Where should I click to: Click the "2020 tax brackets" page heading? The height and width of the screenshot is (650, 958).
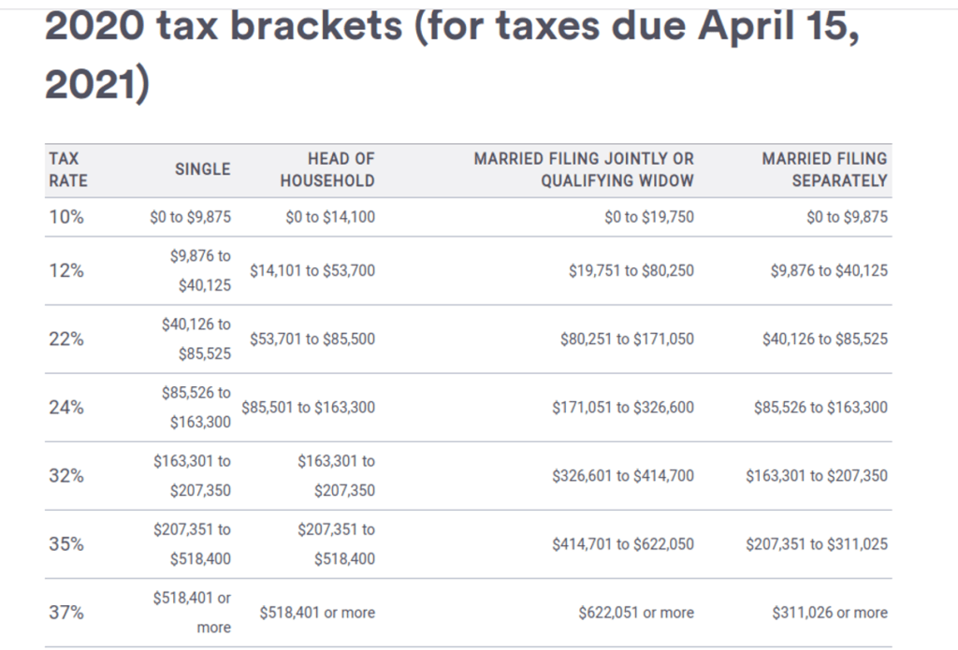(x=452, y=58)
